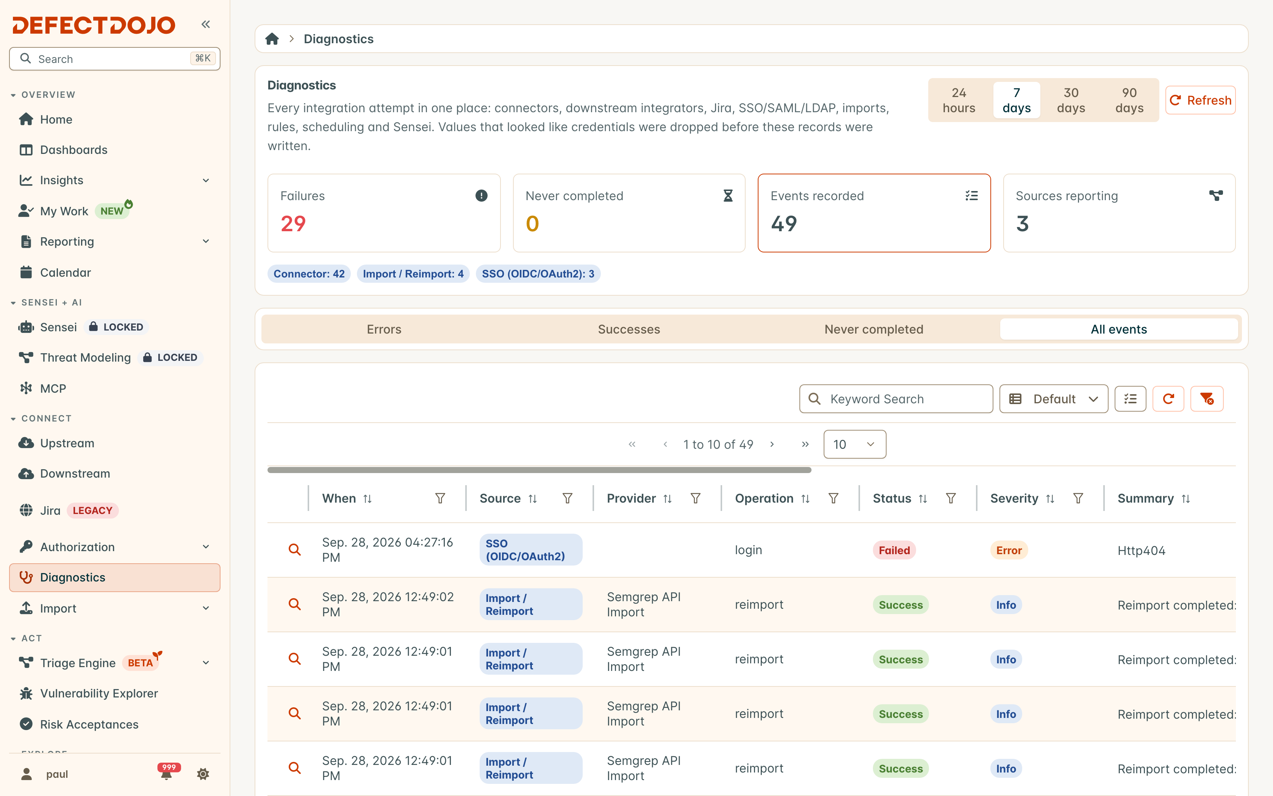
Task: Focus the sidebar Search box
Action: tap(115, 59)
